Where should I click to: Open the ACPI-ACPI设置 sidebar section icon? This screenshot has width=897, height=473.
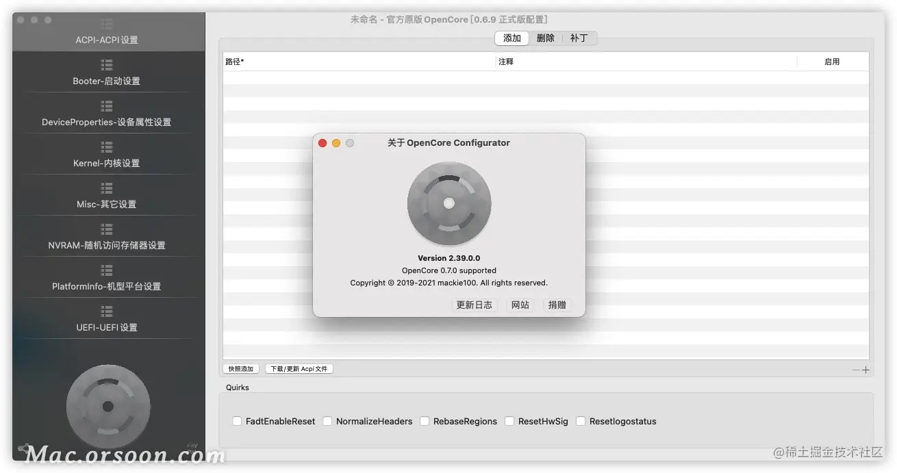[x=106, y=24]
